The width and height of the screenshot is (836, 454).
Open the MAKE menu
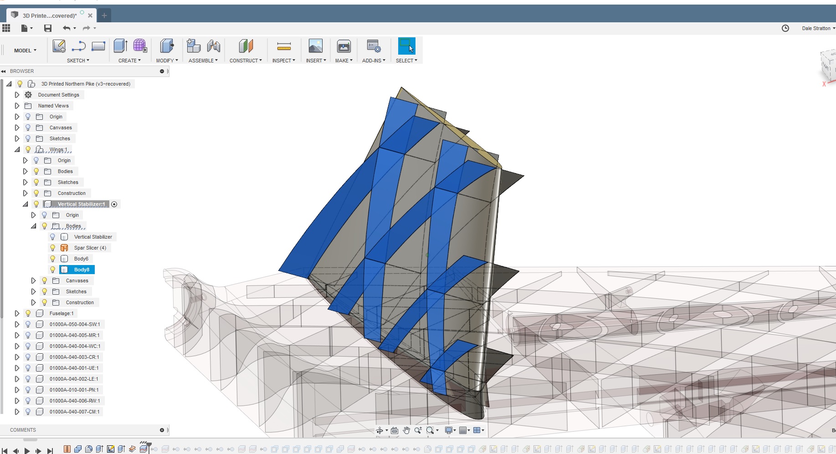344,60
